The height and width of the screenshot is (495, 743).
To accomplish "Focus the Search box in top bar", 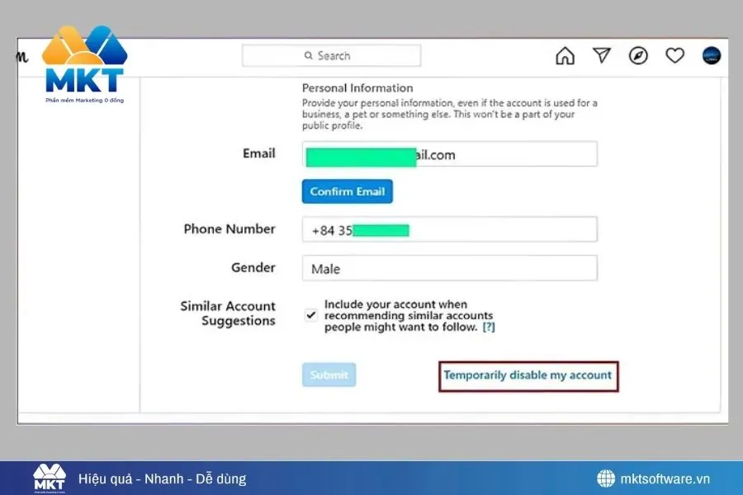I will point(331,56).
